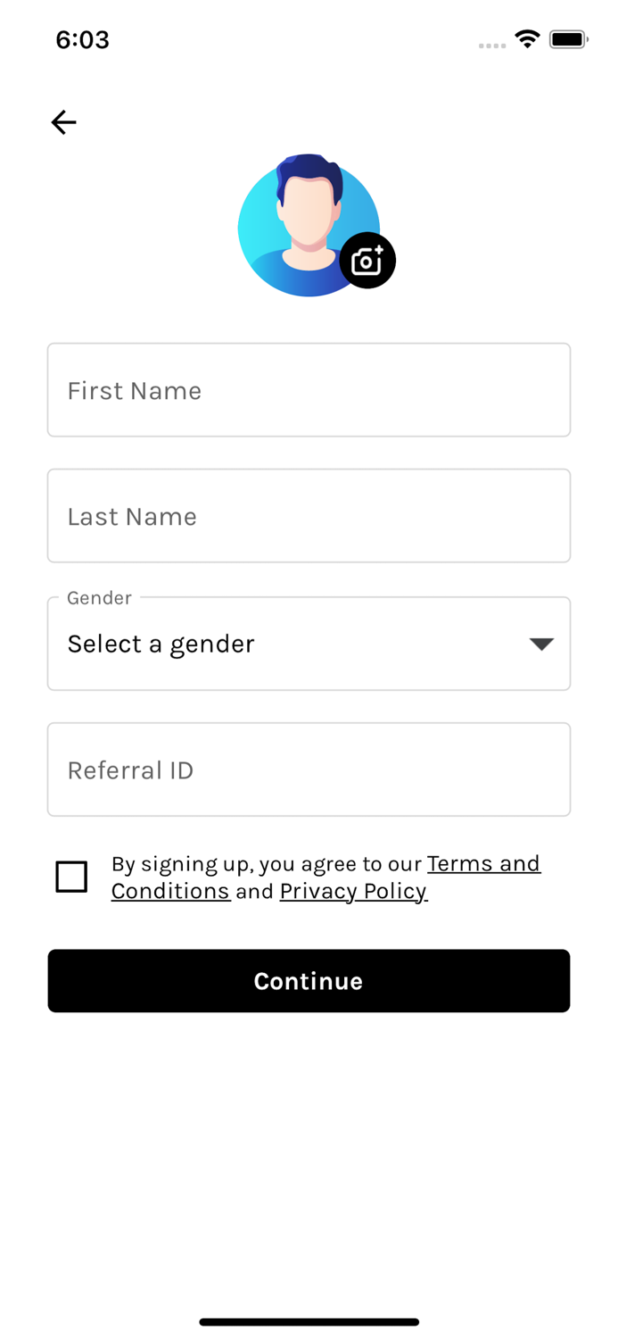Tap the add photo camera icon
Image resolution: width=618 pixels, height=1339 pixels.
click(x=367, y=261)
